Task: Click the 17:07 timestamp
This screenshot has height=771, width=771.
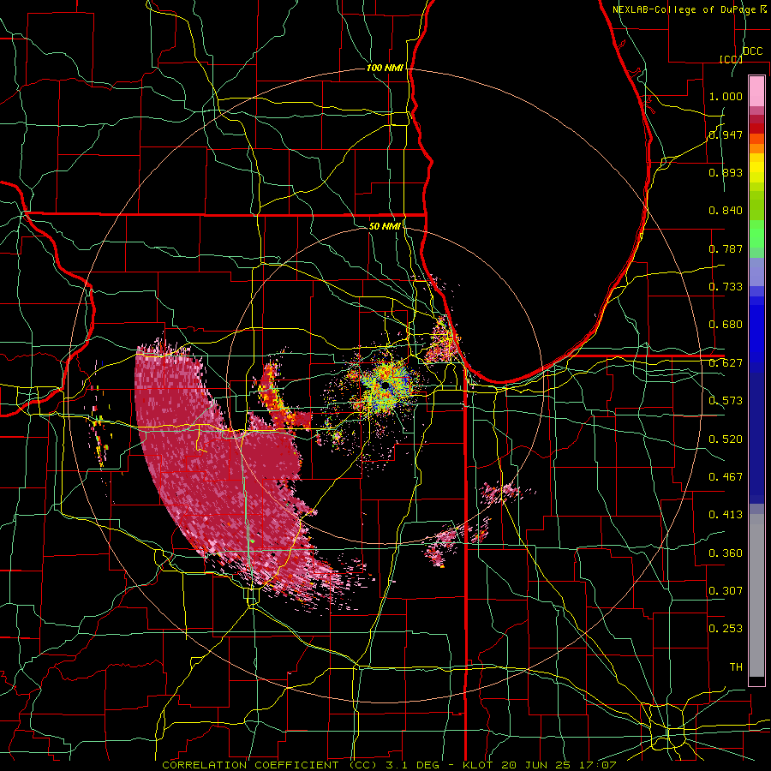Action: [x=597, y=765]
